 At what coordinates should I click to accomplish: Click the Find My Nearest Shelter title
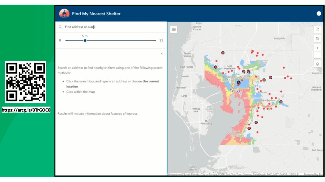(96, 14)
